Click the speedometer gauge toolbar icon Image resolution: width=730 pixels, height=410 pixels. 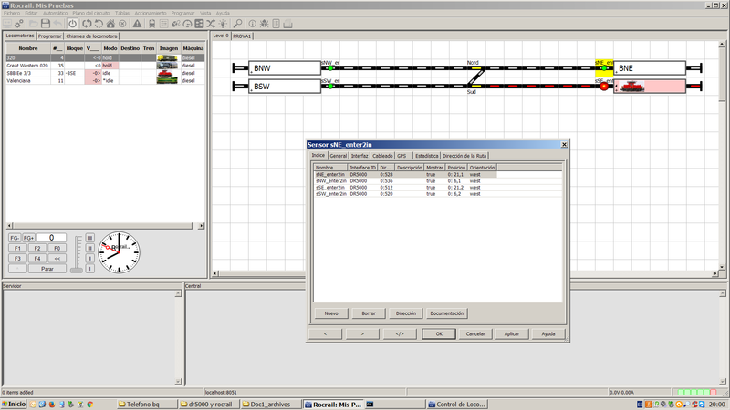pos(187,24)
